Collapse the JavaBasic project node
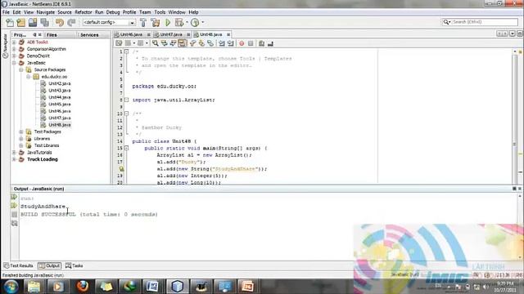The width and height of the screenshot is (524, 294). pos(14,63)
